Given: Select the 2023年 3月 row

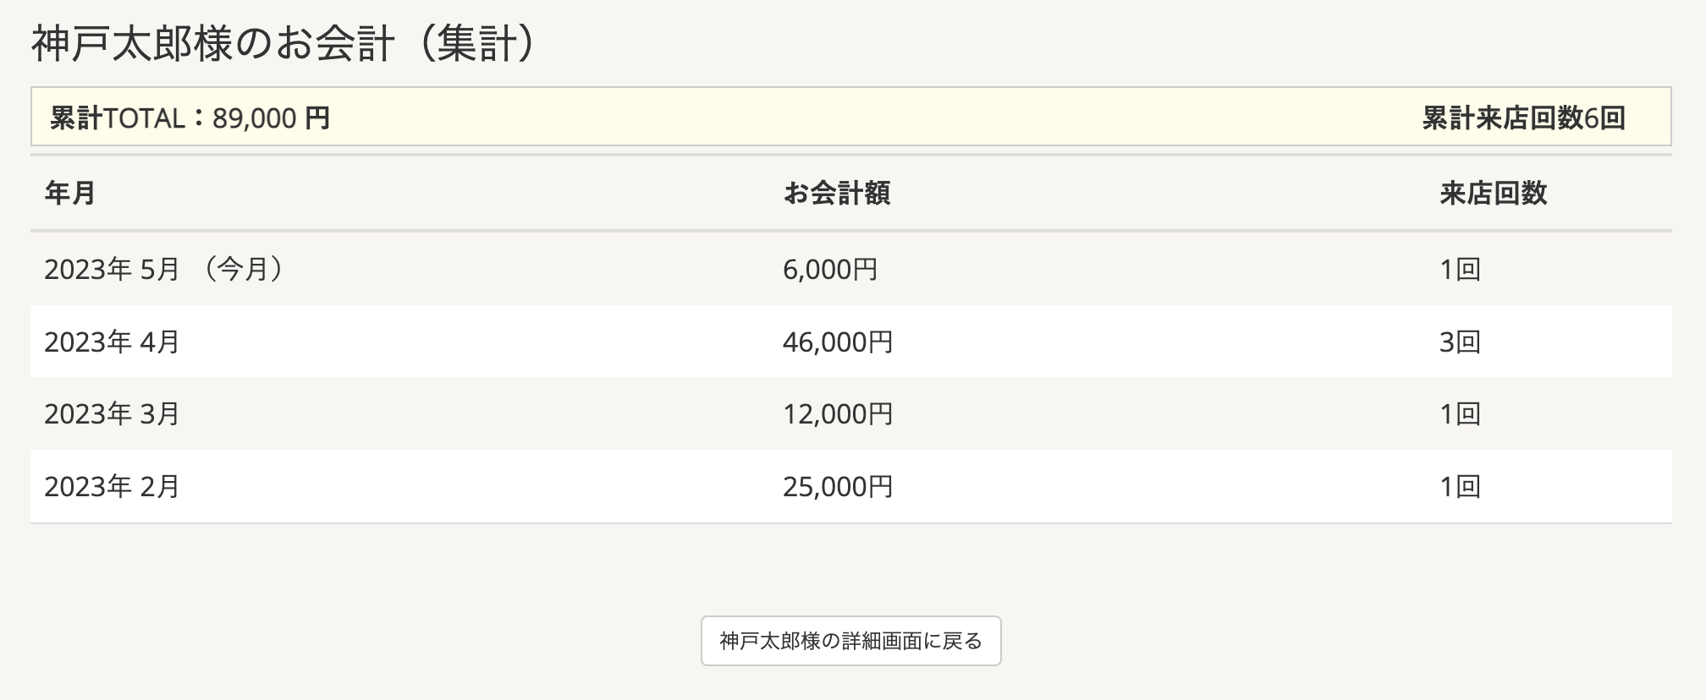Looking at the screenshot, I should [851, 413].
